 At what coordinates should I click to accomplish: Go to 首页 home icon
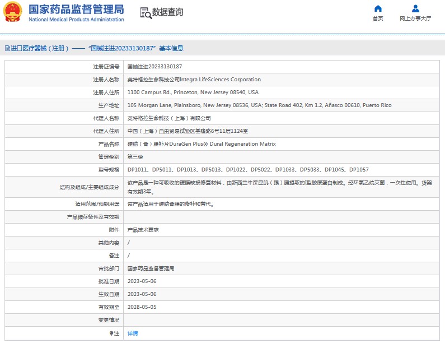coord(378,8)
